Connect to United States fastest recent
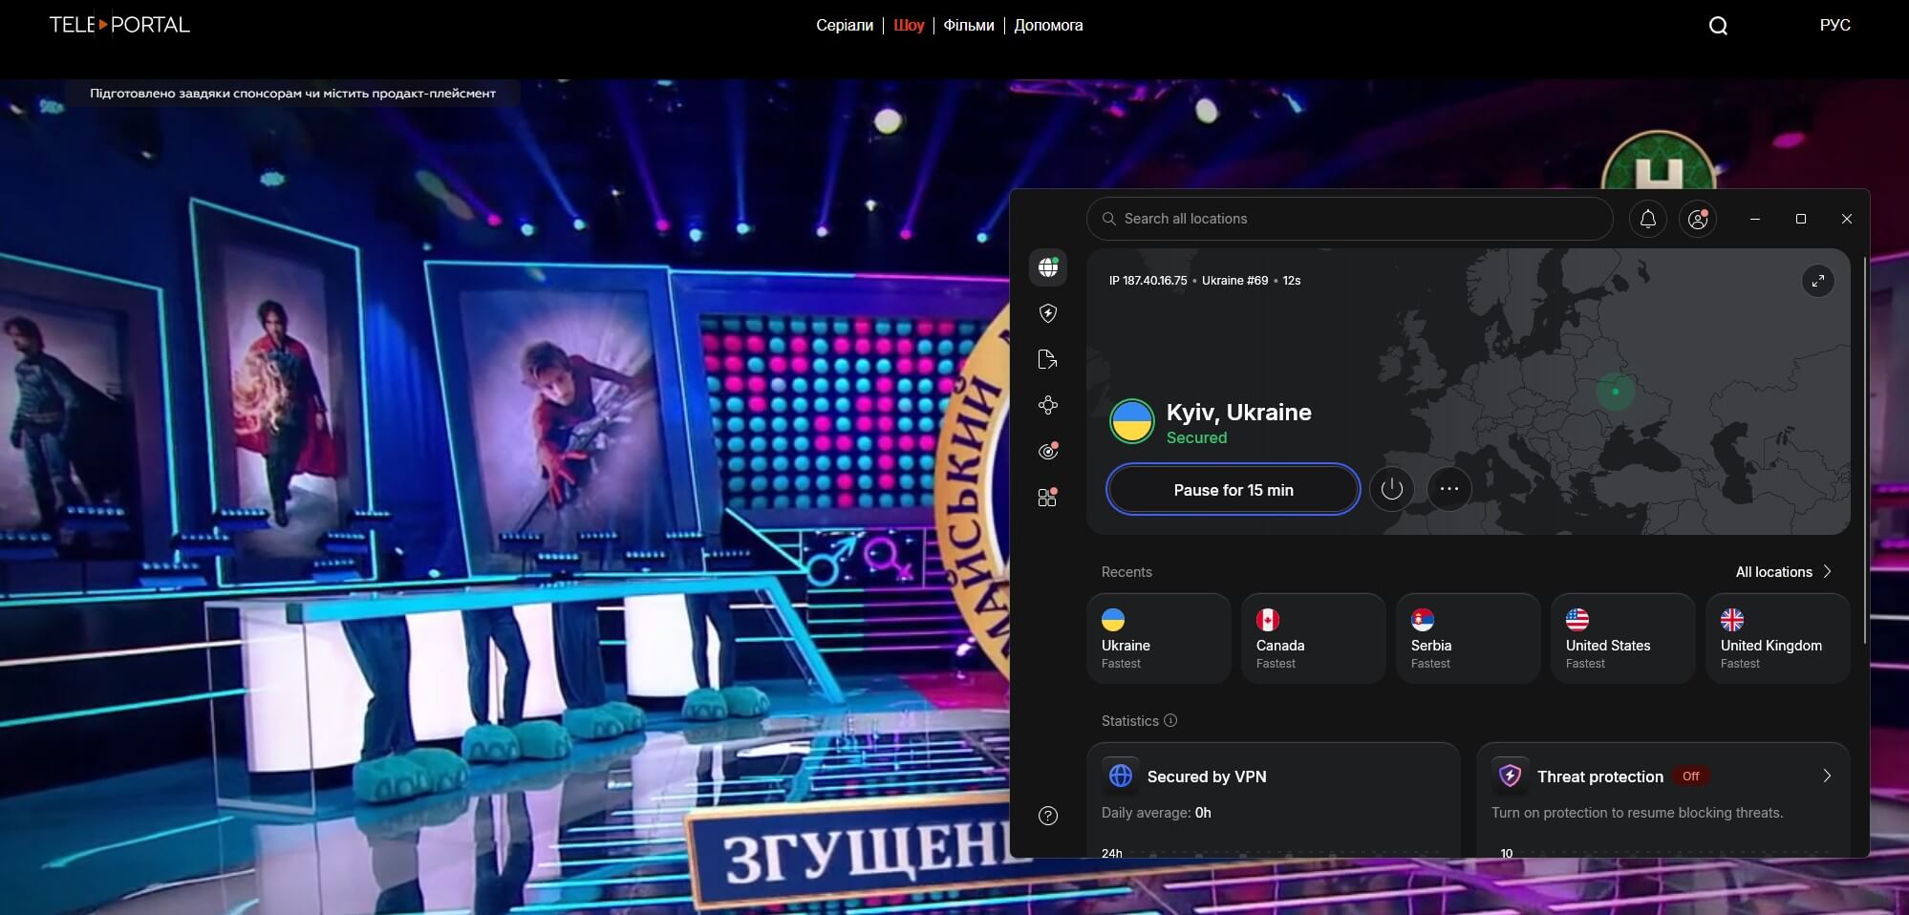Viewport: 1909px width, 915px height. coord(1623,638)
